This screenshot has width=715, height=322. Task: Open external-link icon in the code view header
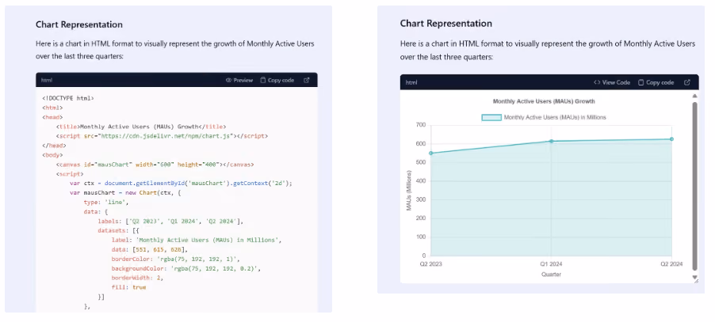point(307,80)
